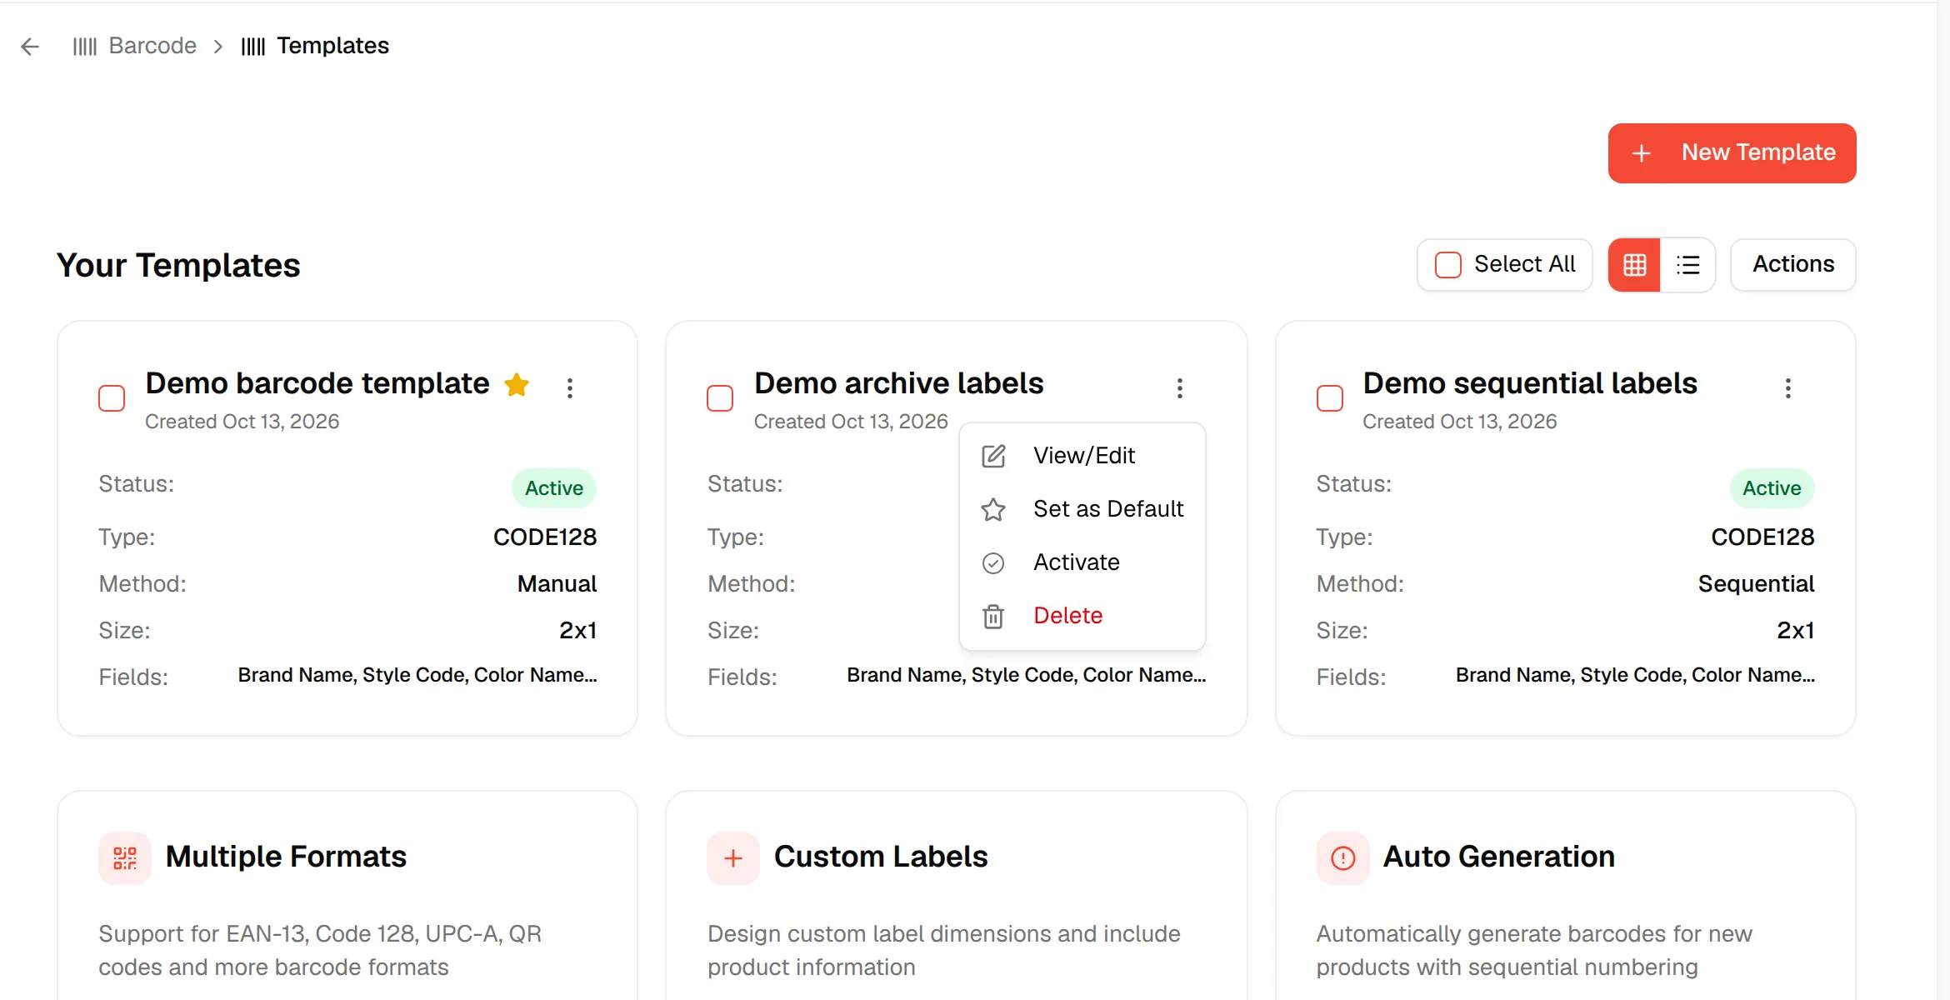Image resolution: width=1950 pixels, height=1000 pixels.
Task: Click the check-circle Activate icon
Action: pos(993,563)
